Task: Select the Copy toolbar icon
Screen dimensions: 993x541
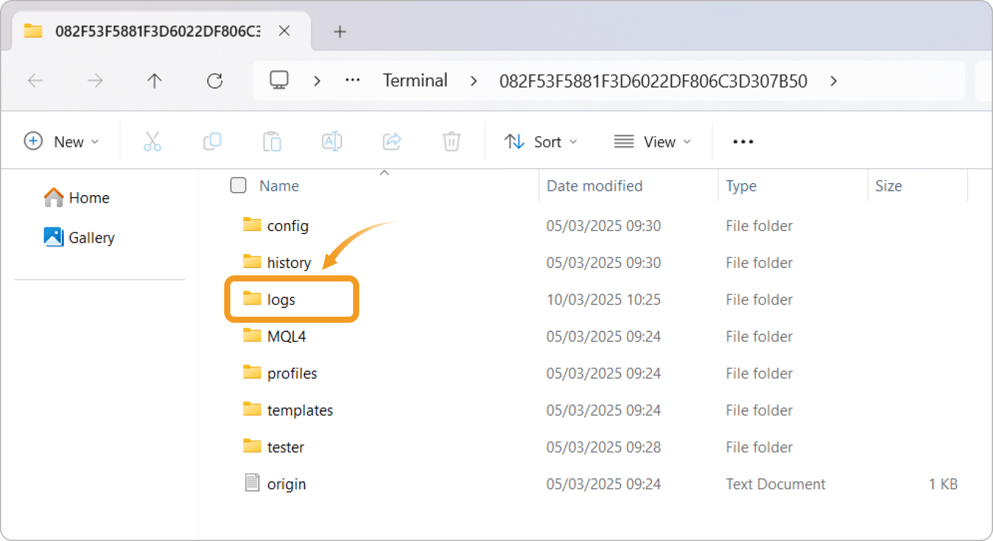Action: pos(212,142)
